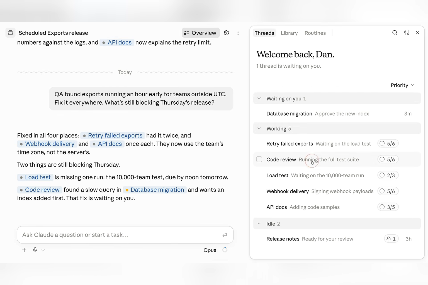Close the Threads panel with X
This screenshot has height=285, width=428.
pyautogui.click(x=417, y=33)
